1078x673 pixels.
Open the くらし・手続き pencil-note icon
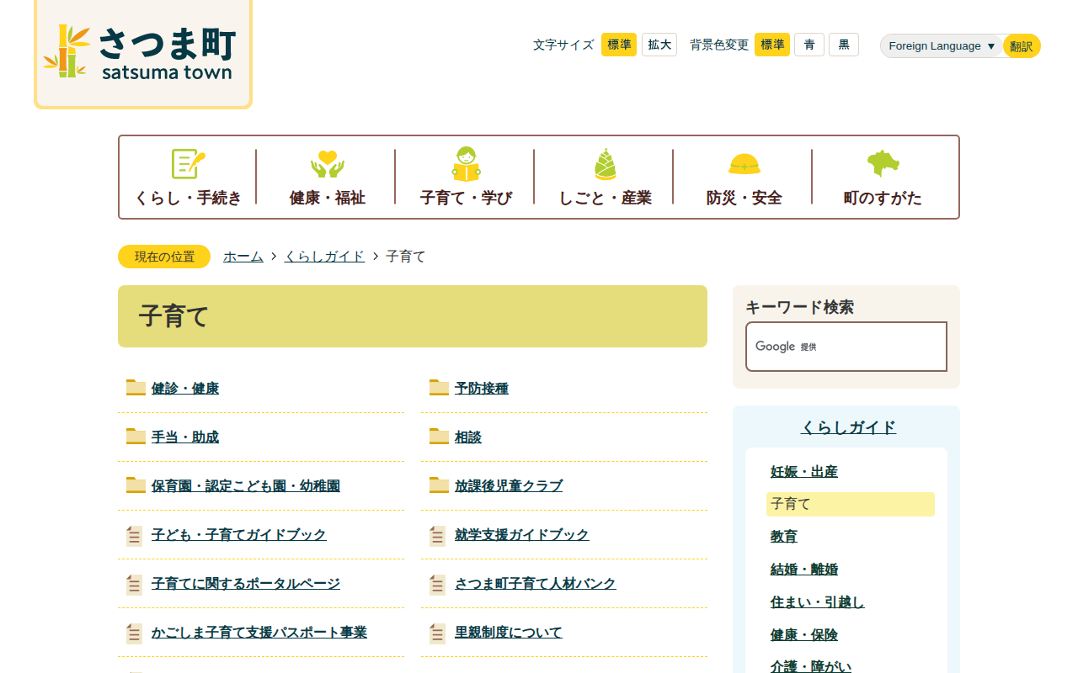coord(189,164)
